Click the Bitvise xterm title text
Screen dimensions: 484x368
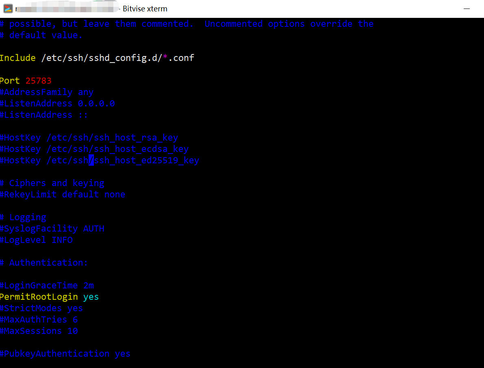[145, 9]
